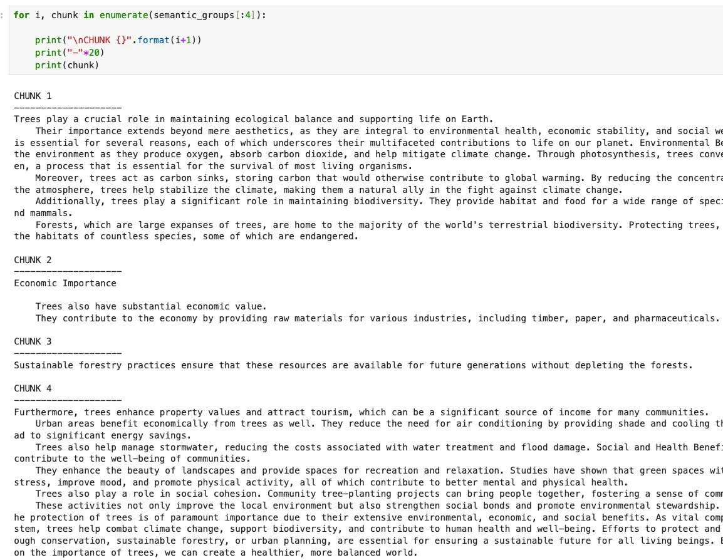Click 'Trees also have substantial economic value' line

point(151,306)
